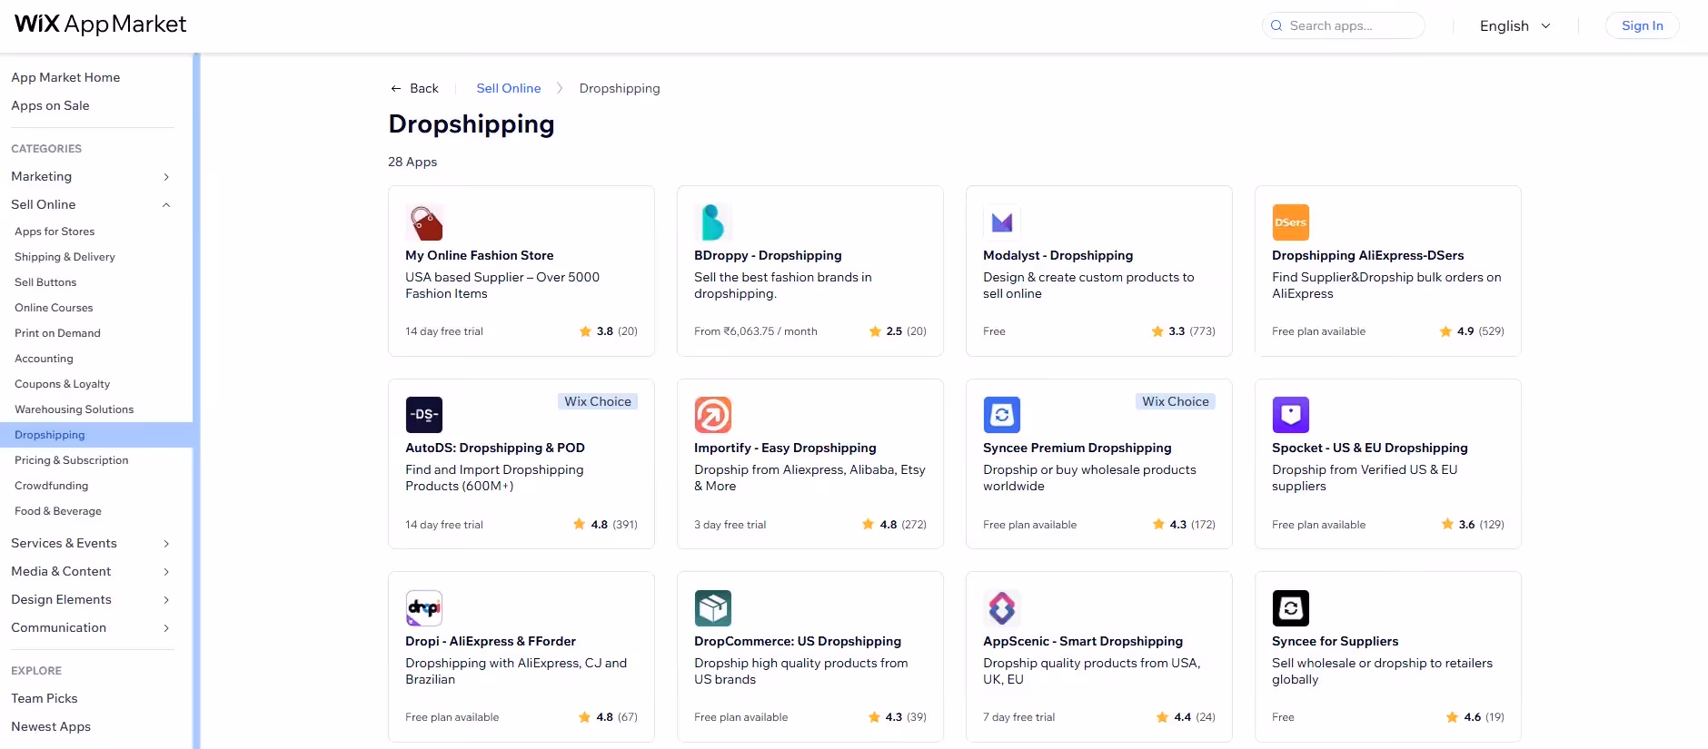The width and height of the screenshot is (1708, 749).
Task: Click 'Dropship high quality products from US brands'
Action: coord(800,671)
